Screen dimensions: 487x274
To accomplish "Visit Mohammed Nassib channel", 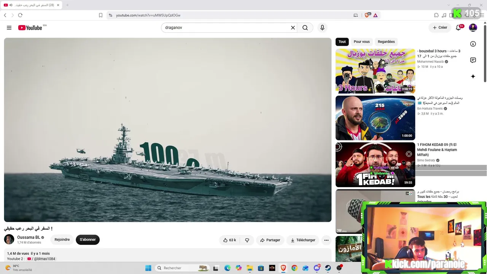I will point(430,62).
